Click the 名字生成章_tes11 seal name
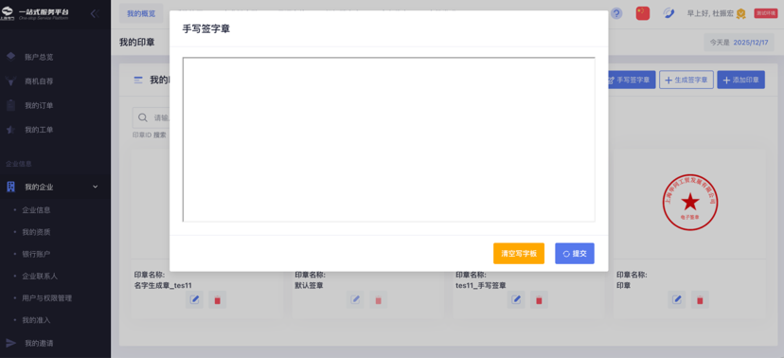 coord(163,285)
